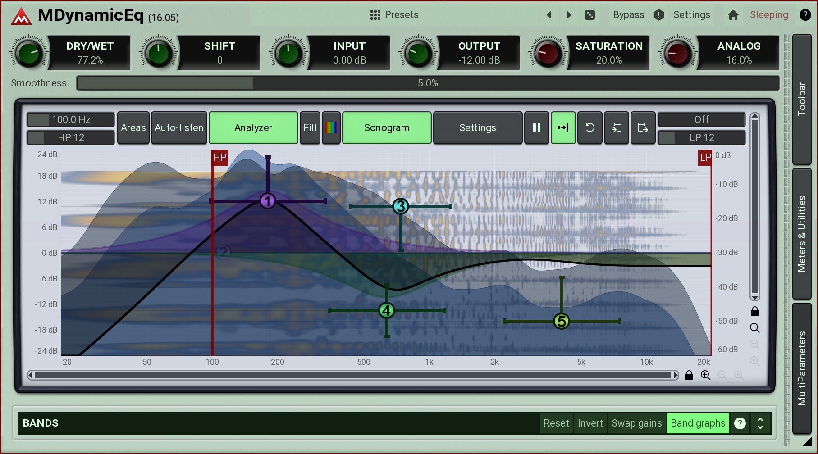
Task: Click the LP filter marker
Action: [x=705, y=157]
